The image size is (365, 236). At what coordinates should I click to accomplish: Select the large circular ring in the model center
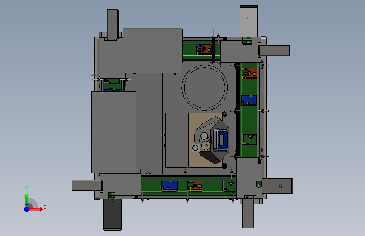point(205,87)
